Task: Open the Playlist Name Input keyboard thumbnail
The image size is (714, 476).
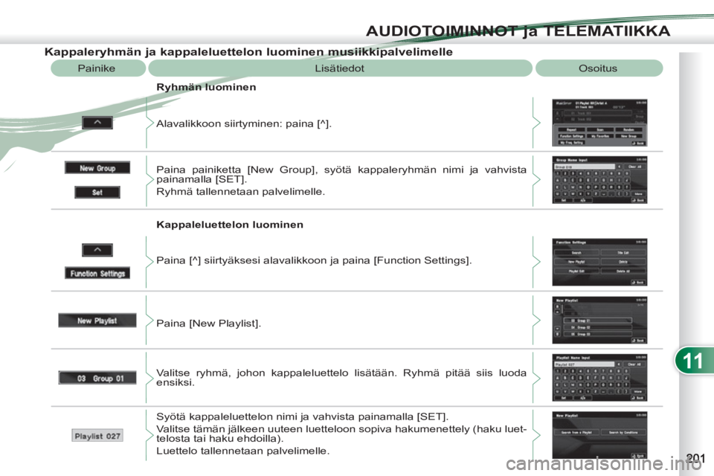Action: 599,378
